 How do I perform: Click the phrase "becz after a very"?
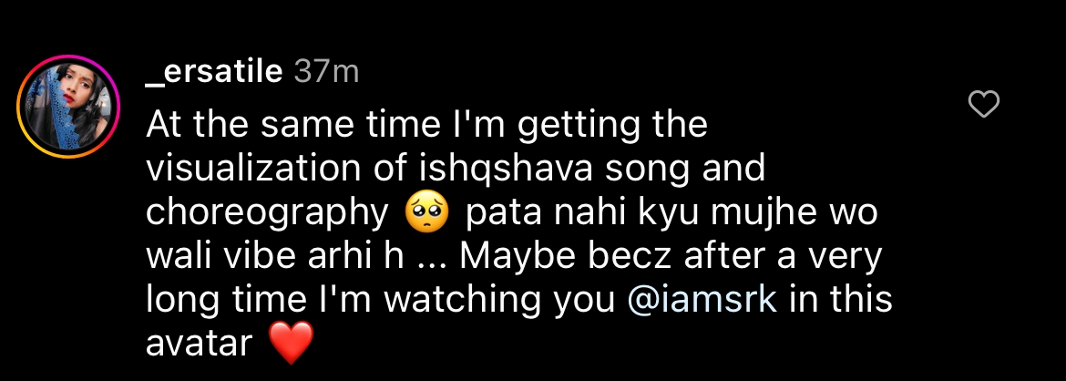click(733, 258)
